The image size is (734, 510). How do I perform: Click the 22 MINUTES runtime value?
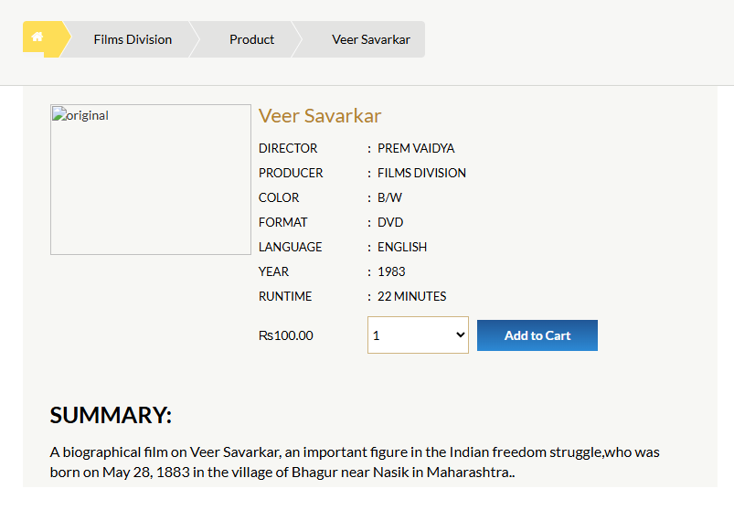[x=411, y=296]
